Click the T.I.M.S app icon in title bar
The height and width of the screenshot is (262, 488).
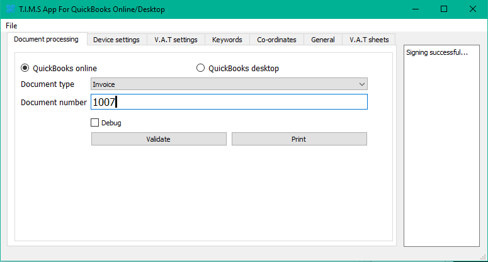(11, 9)
